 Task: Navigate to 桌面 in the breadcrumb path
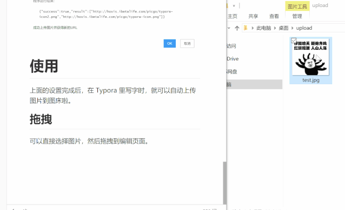(x=283, y=28)
